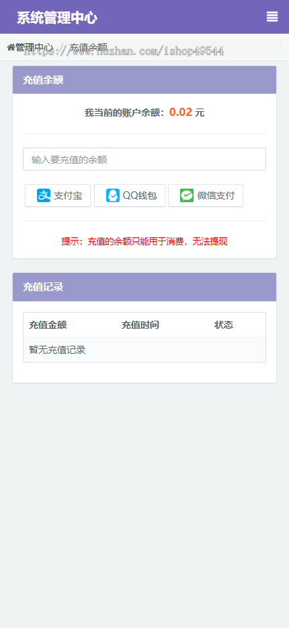This screenshot has height=628, width=289.
Task: Click the 0.02 balance amount
Action: (x=181, y=112)
